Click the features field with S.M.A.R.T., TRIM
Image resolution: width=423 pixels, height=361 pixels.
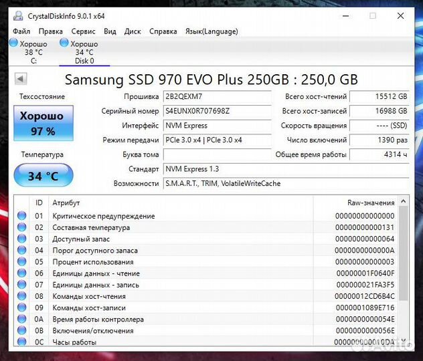pyautogui.click(x=286, y=184)
